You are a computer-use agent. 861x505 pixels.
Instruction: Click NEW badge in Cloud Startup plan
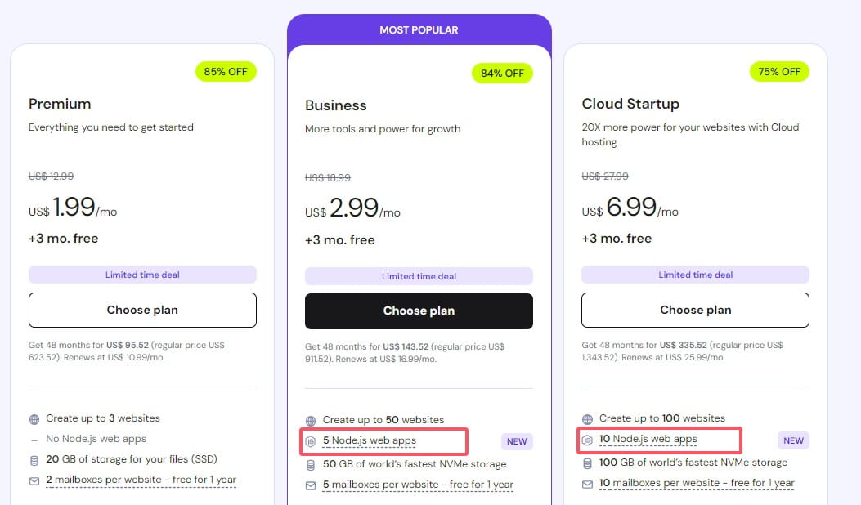click(x=793, y=440)
